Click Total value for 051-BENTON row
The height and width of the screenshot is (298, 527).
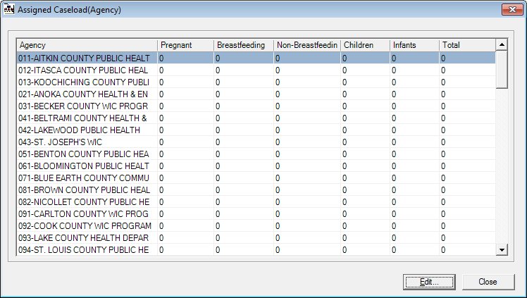pyautogui.click(x=443, y=154)
